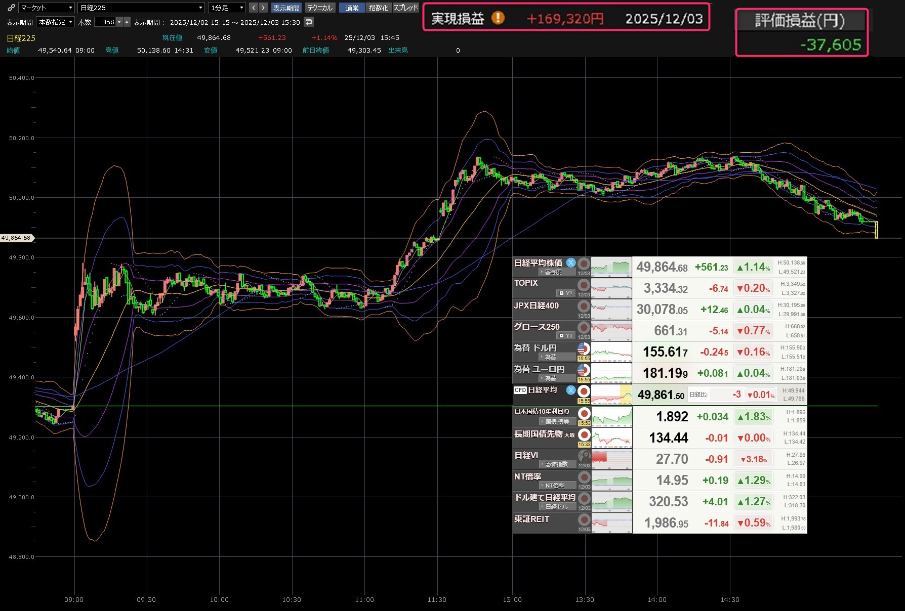
Task: Open the 日経225 symbol dropdown
Action: coord(141,8)
